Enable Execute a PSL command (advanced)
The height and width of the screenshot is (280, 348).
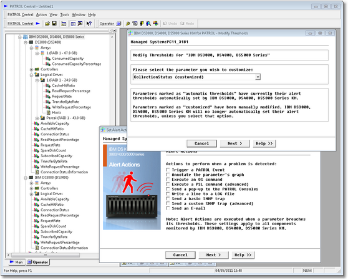168,185
